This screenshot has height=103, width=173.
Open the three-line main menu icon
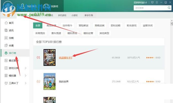click(157, 2)
